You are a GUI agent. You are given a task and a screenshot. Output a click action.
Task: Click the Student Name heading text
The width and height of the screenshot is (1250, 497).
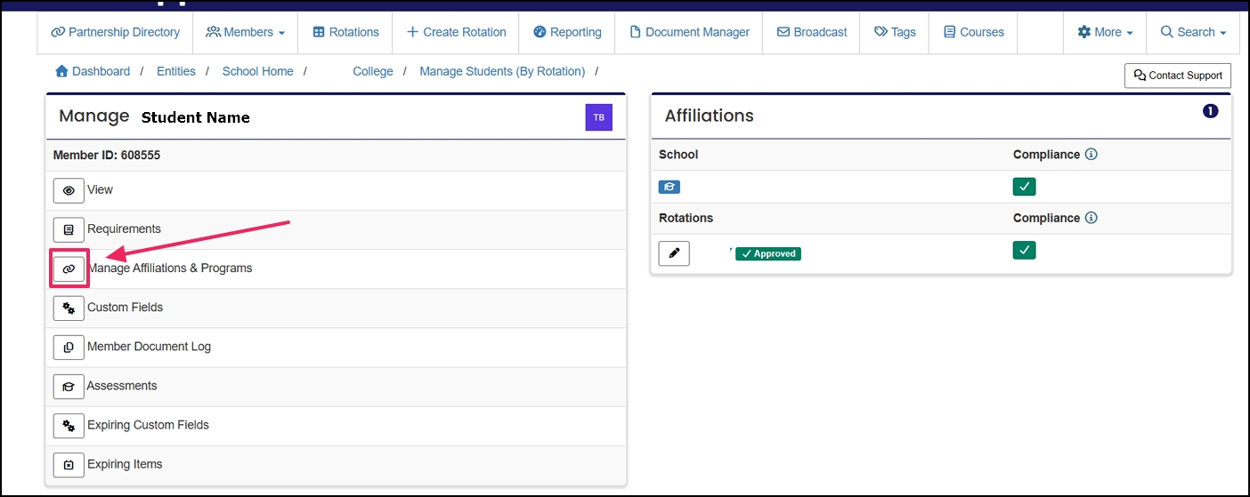(196, 117)
